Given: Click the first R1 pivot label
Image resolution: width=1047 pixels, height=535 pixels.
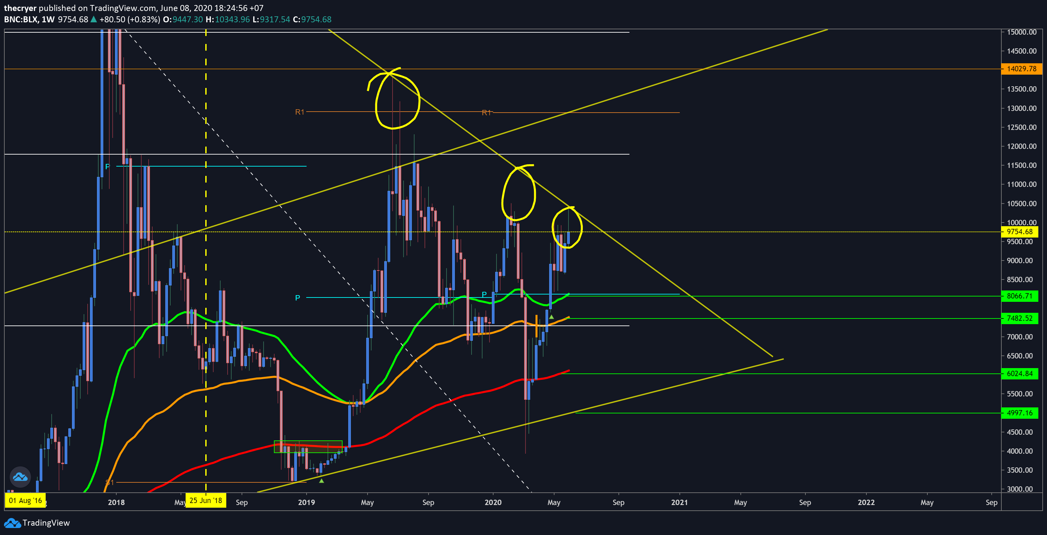Looking at the screenshot, I should click(x=300, y=112).
